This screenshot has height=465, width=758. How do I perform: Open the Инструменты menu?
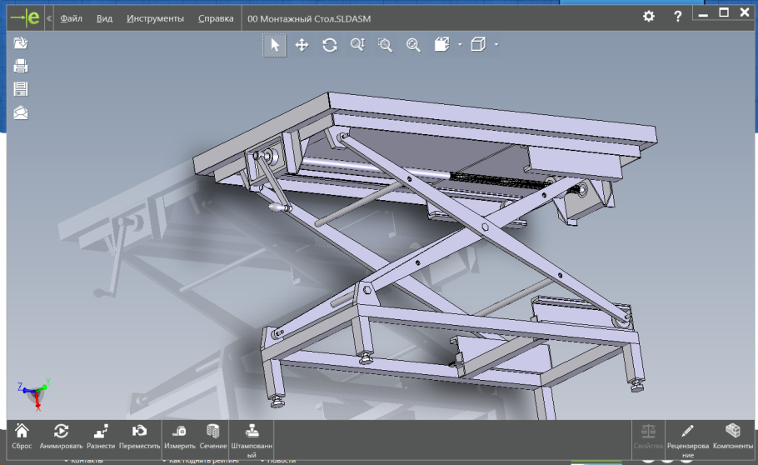156,17
